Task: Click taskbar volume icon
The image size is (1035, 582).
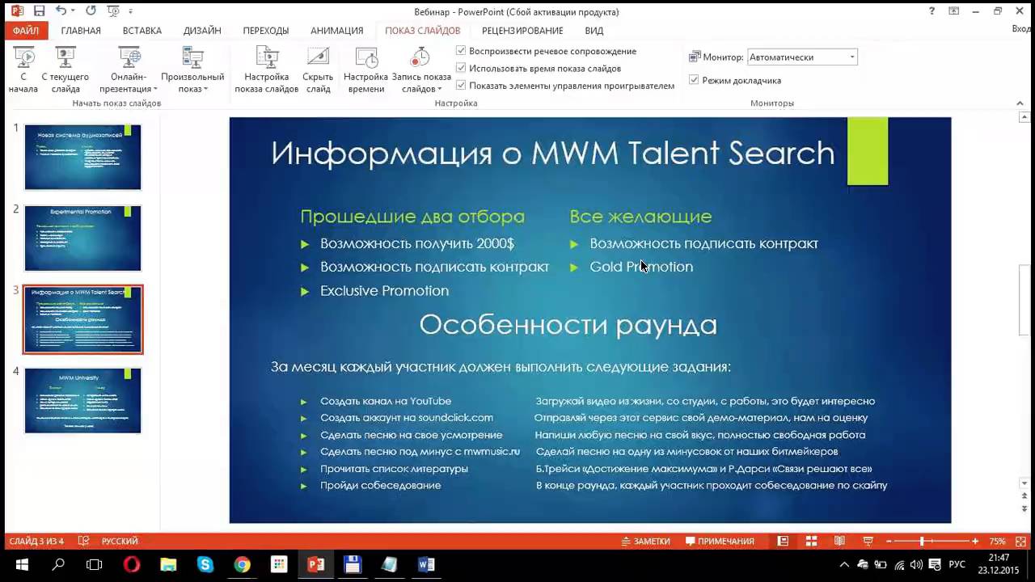Action: (916, 565)
